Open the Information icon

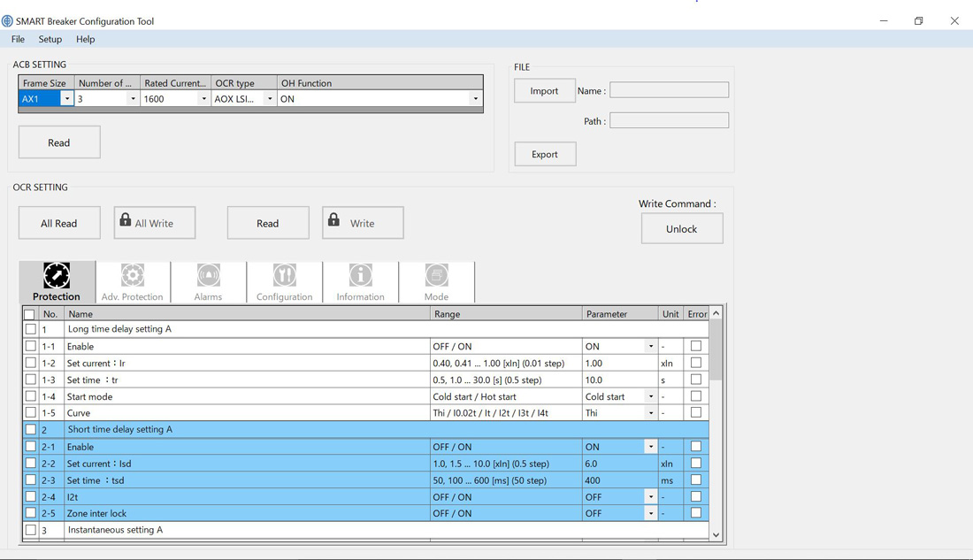361,275
